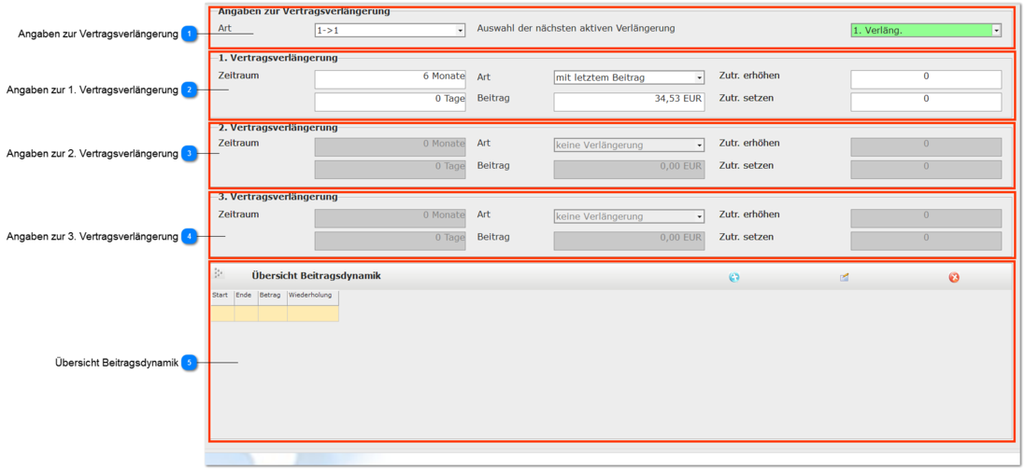Screen dimensions: 1025x470
Task: Click the '0 Tage' field in 1. Vertragsverlängerung
Action: [391, 102]
